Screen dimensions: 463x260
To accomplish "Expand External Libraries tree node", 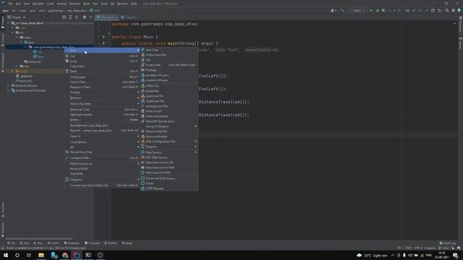I will 8,85.
